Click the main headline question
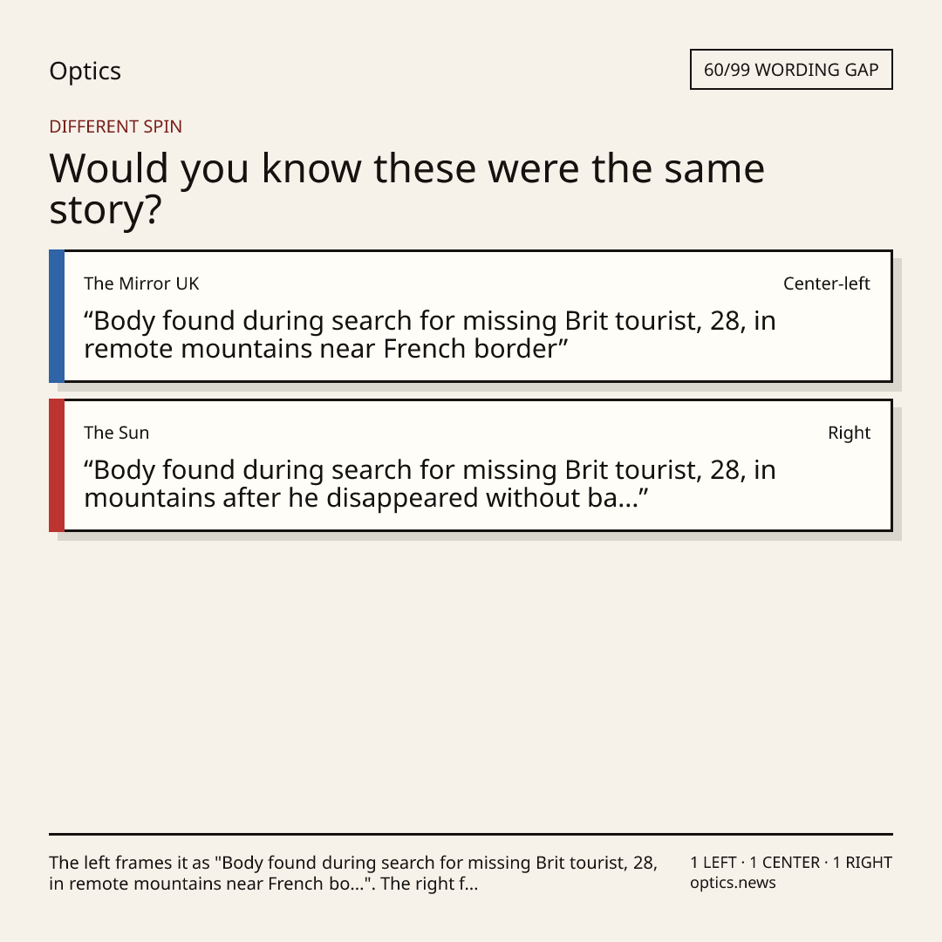This screenshot has width=942, height=942. tap(406, 188)
